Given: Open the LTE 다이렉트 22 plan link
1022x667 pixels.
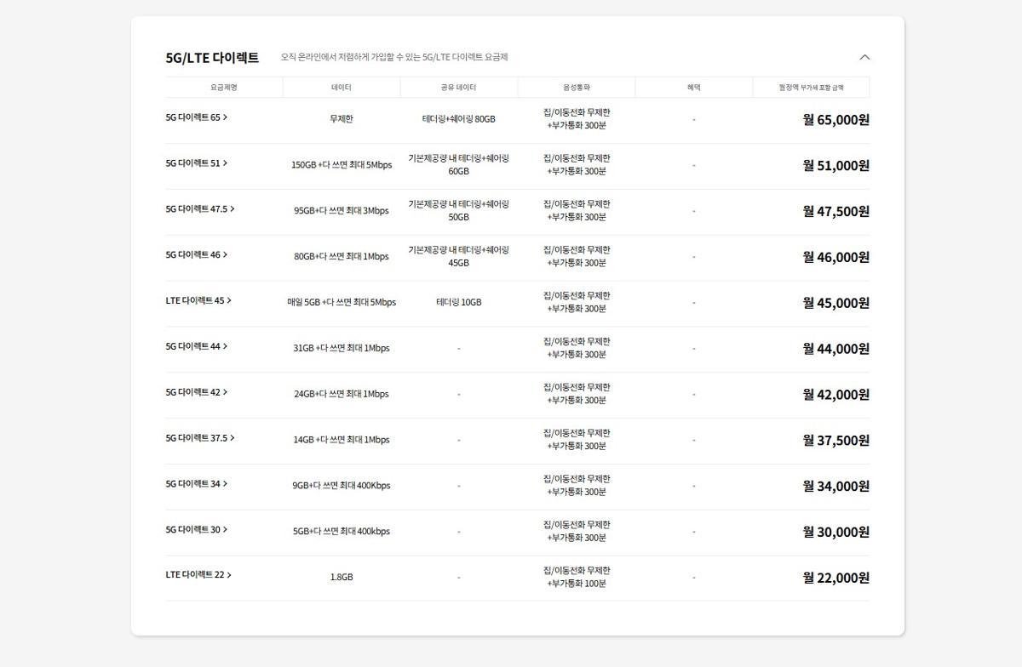Looking at the screenshot, I should coord(198,575).
